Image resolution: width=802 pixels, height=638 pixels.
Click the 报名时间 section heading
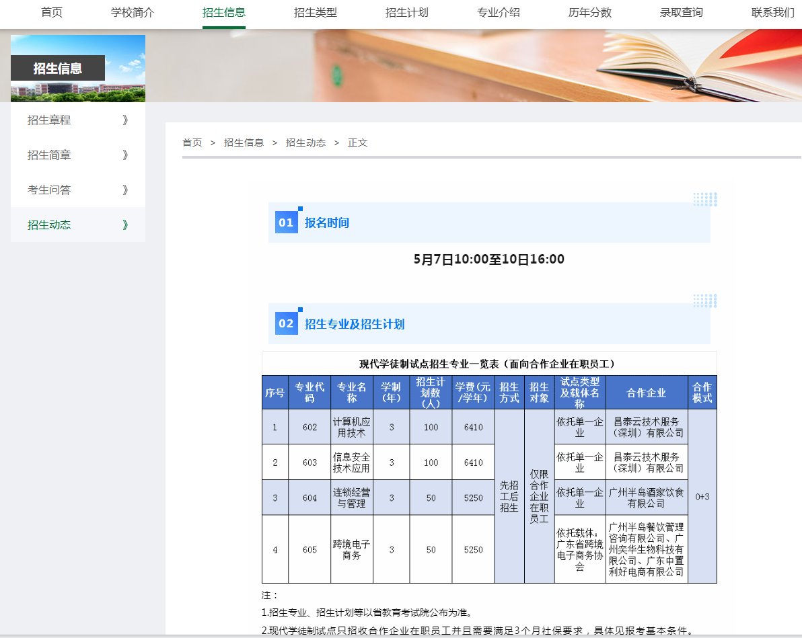point(328,223)
